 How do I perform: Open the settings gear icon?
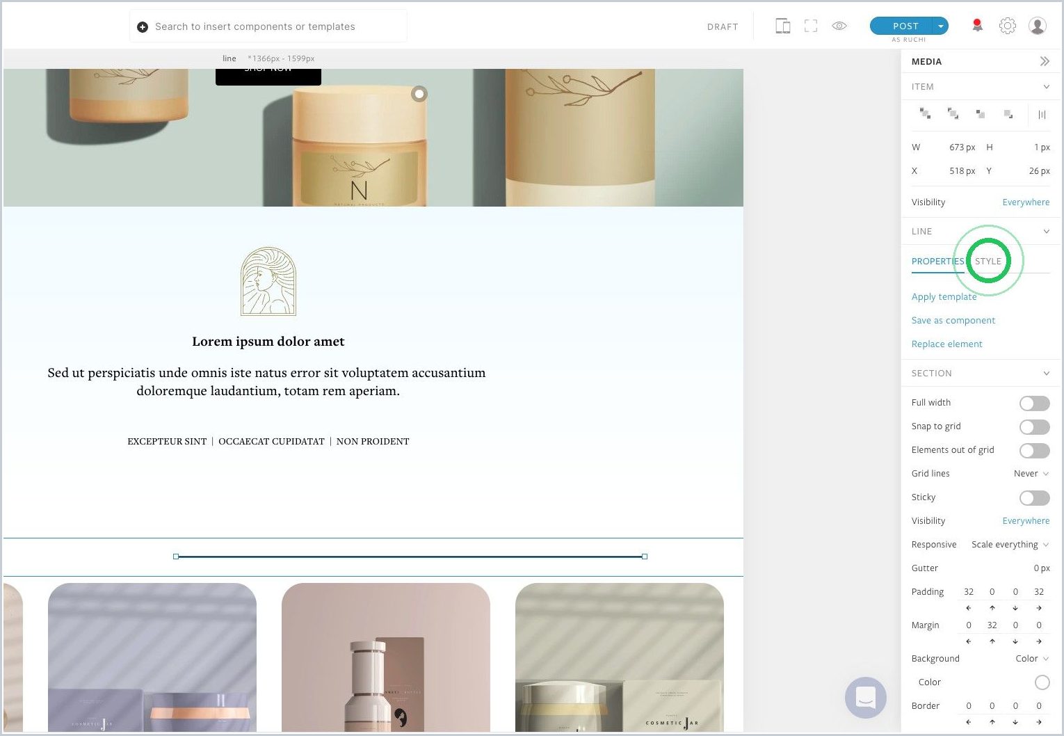tap(1008, 26)
